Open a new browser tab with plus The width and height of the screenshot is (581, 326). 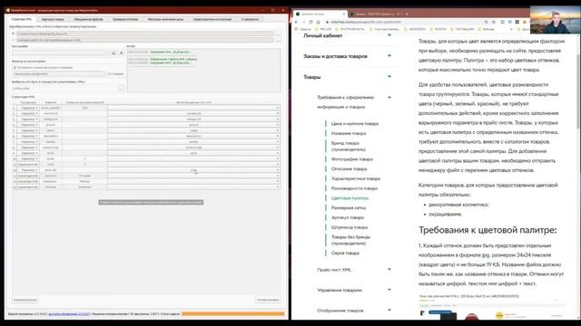pos(407,14)
